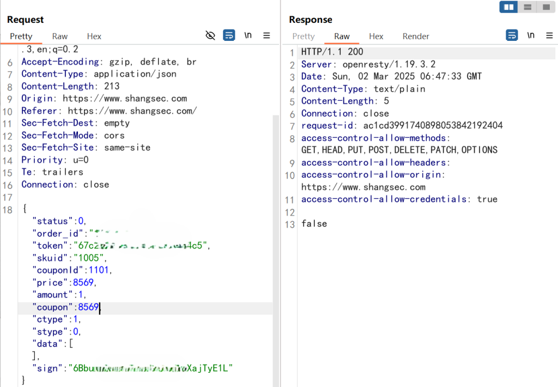The height and width of the screenshot is (387, 558).
Task: Open the Hex tab in Request panel
Action: tap(94, 37)
